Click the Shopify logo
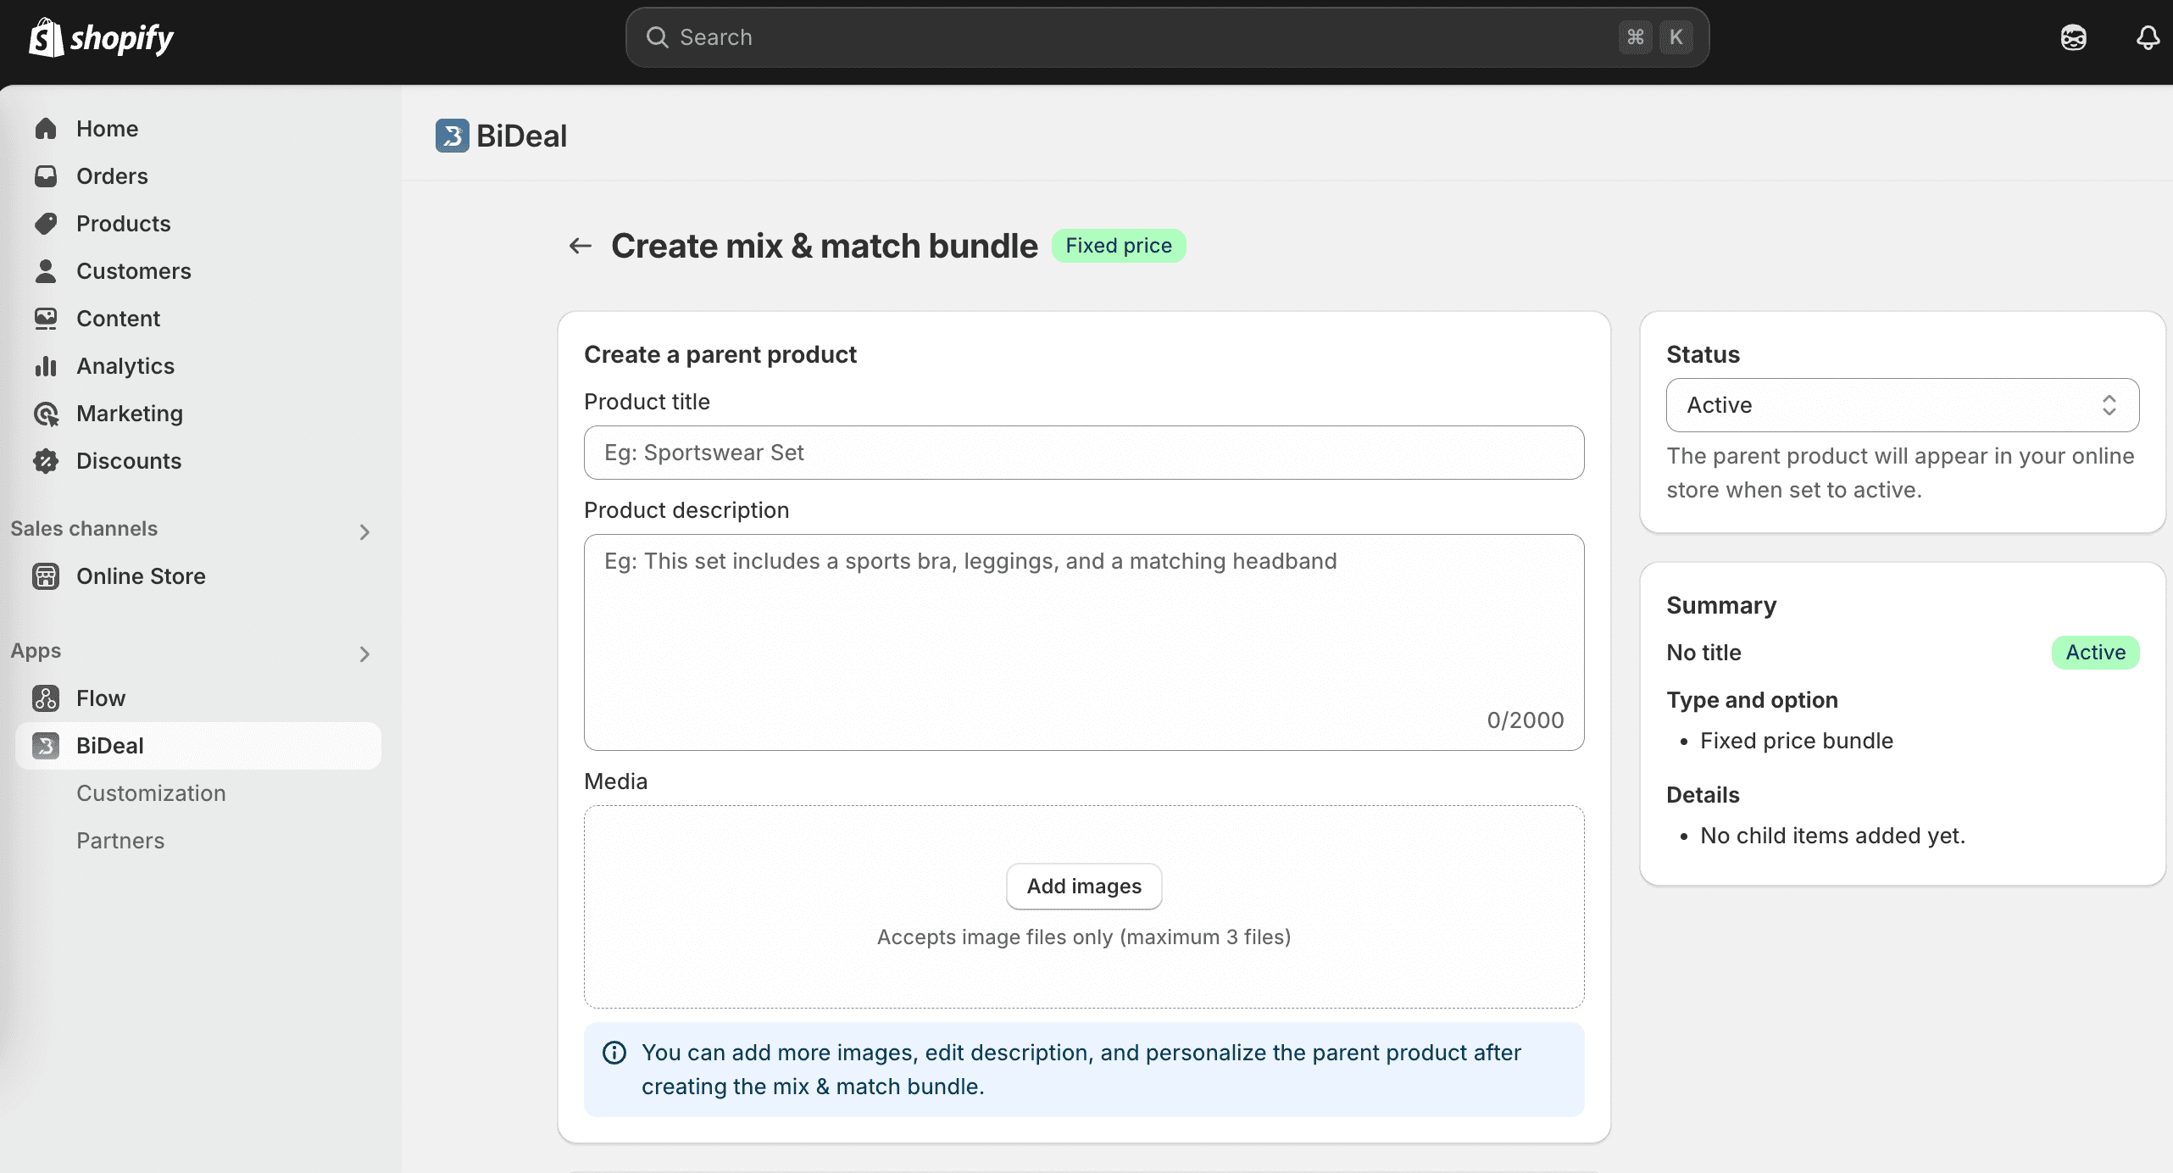Viewport: 2173px width, 1173px height. coord(101,37)
